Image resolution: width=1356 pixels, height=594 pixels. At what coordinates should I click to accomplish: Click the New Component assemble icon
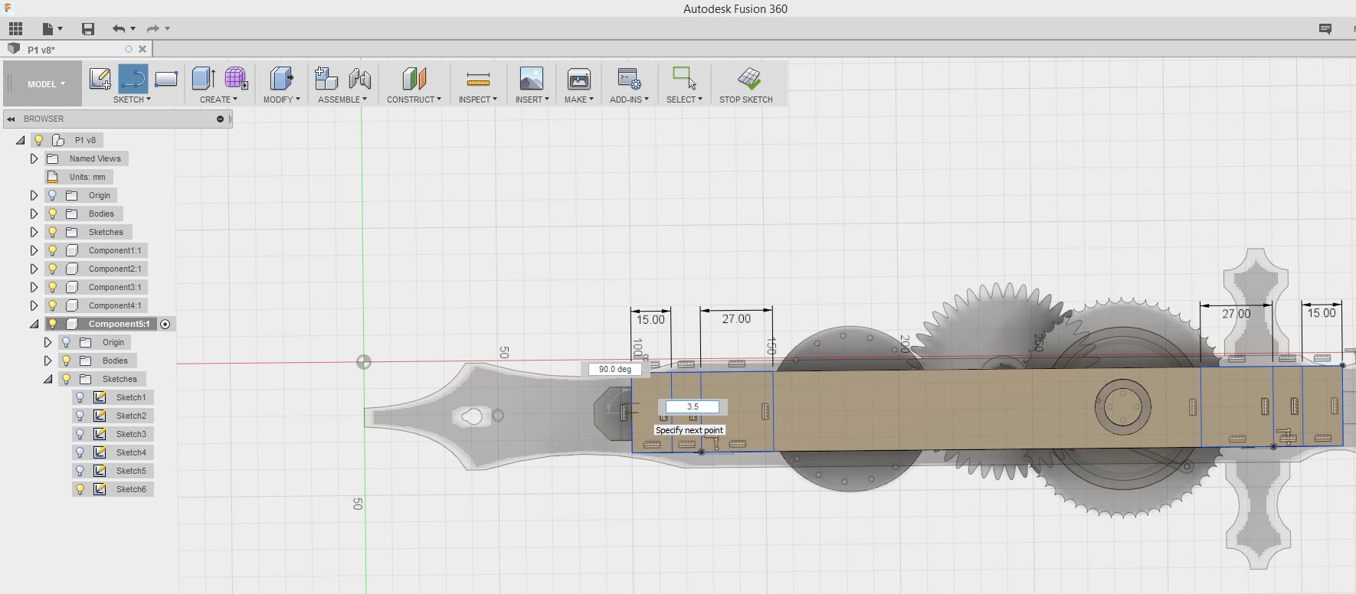(326, 79)
